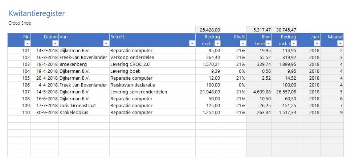Expand the Van column filter arrow
351x164 pixels.
click(106, 43)
